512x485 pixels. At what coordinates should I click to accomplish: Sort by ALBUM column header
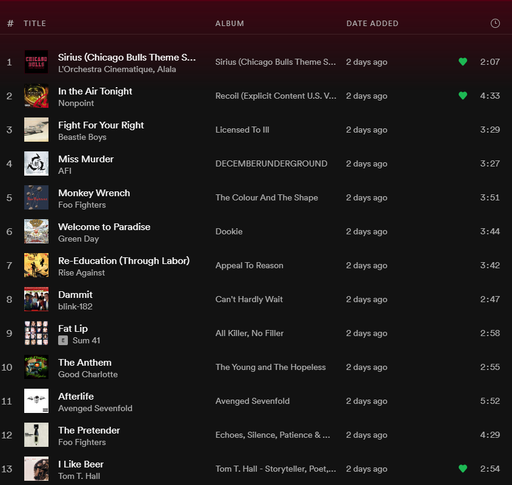pos(230,24)
